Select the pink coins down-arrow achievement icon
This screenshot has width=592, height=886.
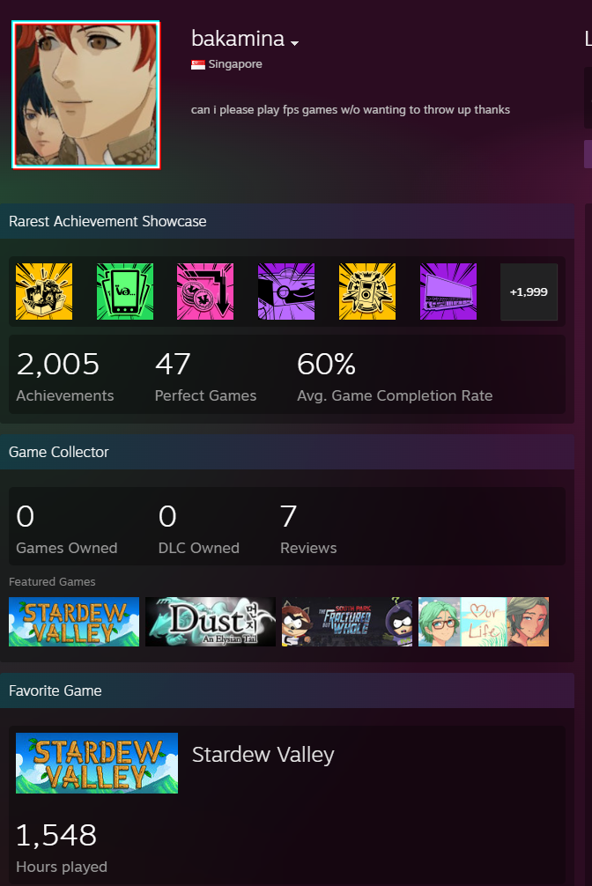coord(205,292)
